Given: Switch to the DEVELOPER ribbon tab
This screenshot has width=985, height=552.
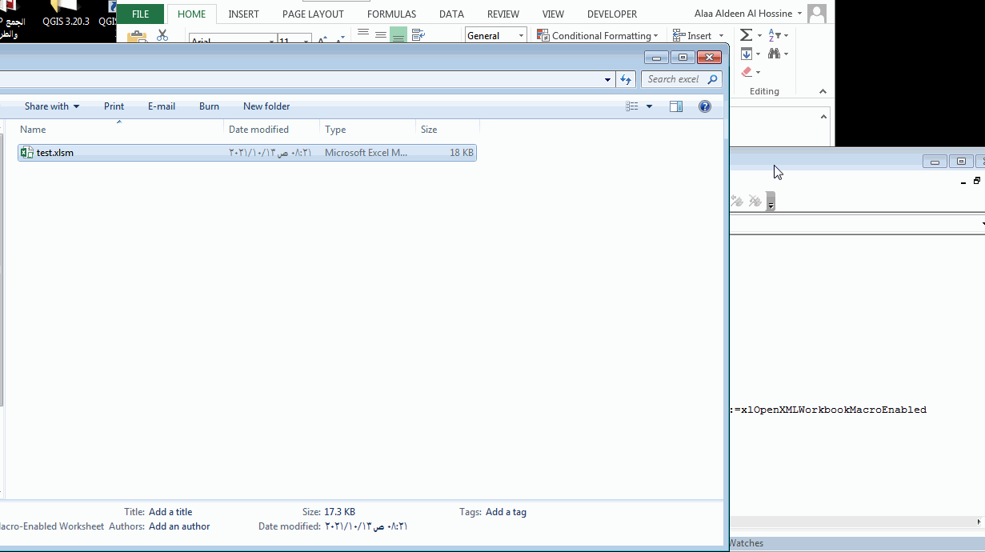Looking at the screenshot, I should 611,14.
